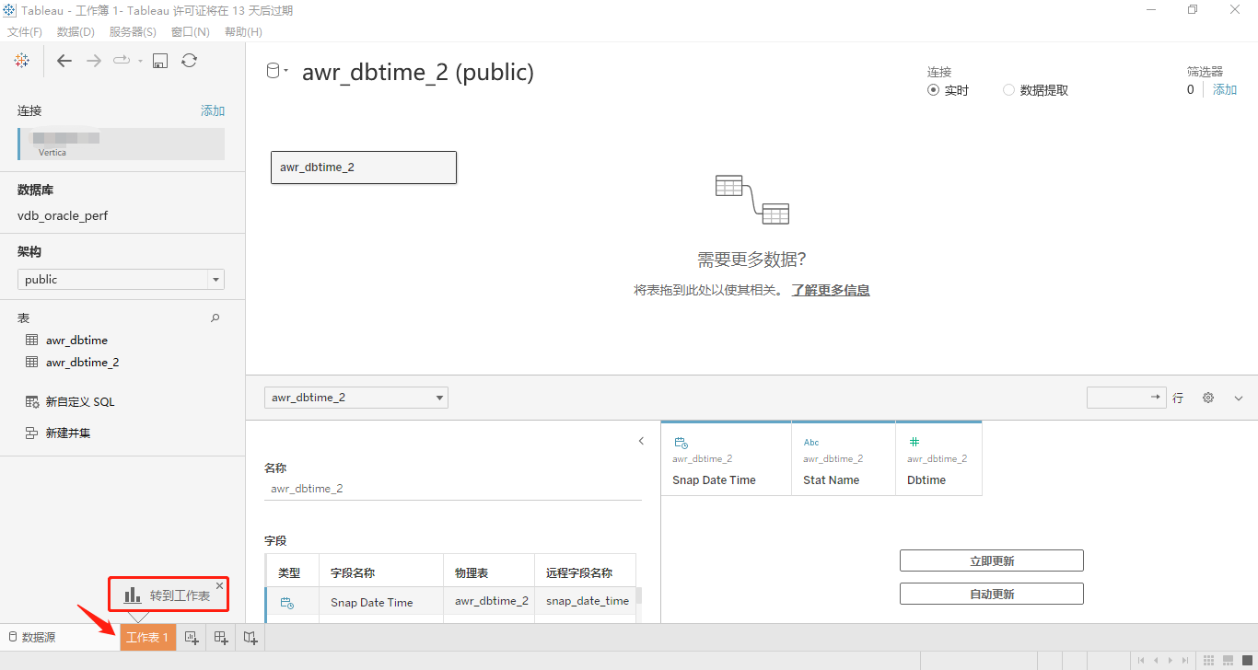This screenshot has height=670, width=1258.
Task: Click the new dashboard icon
Action: click(x=221, y=637)
